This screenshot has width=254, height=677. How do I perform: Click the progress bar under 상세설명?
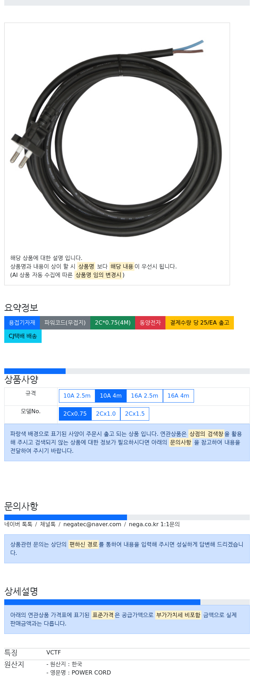click(127, 602)
